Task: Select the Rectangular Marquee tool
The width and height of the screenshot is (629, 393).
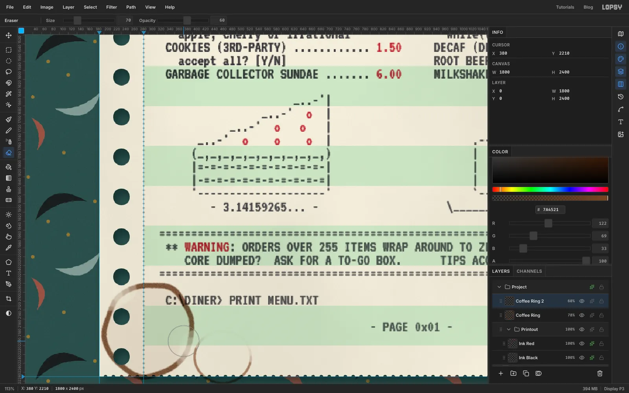Action: click(x=9, y=50)
